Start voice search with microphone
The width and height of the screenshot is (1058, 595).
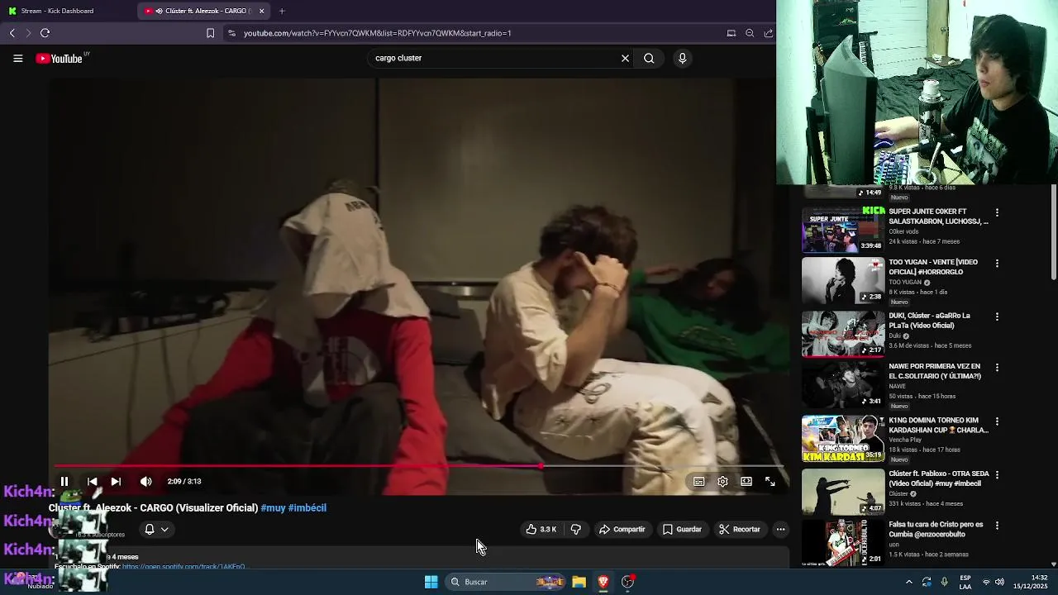(682, 59)
